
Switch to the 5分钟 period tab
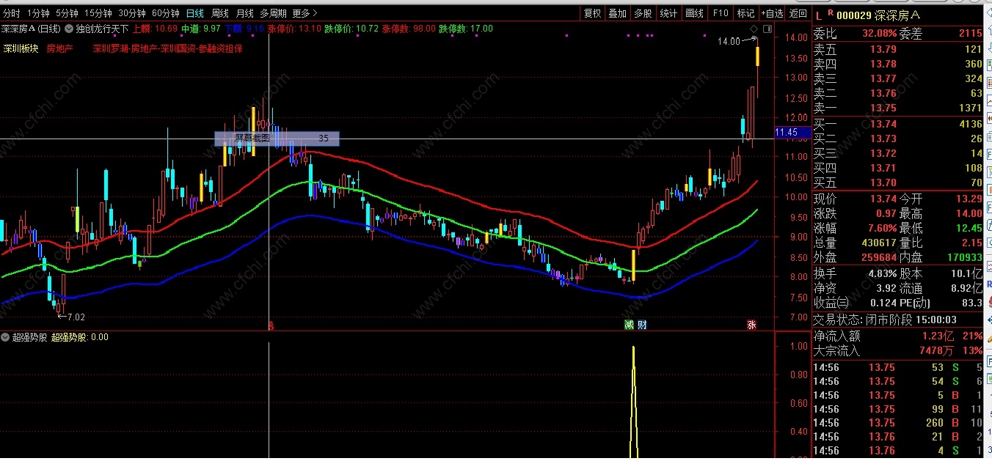(67, 13)
